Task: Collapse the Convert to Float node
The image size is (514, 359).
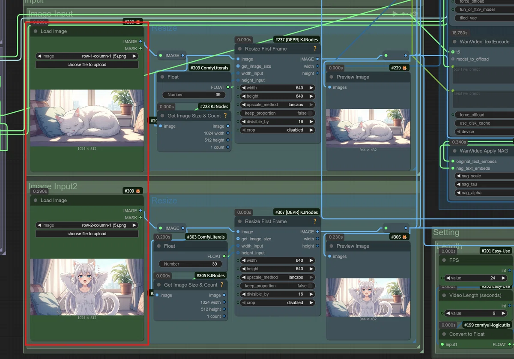Action: 444,334
